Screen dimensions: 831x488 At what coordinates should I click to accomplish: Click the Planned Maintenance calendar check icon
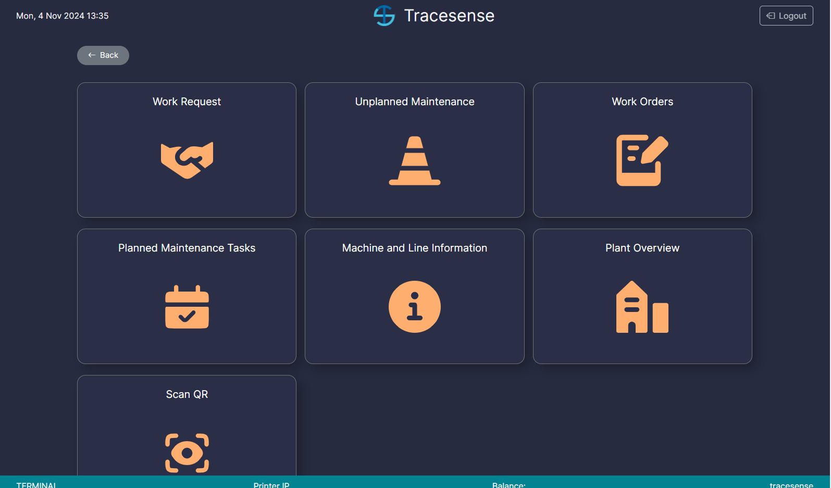coord(187,307)
